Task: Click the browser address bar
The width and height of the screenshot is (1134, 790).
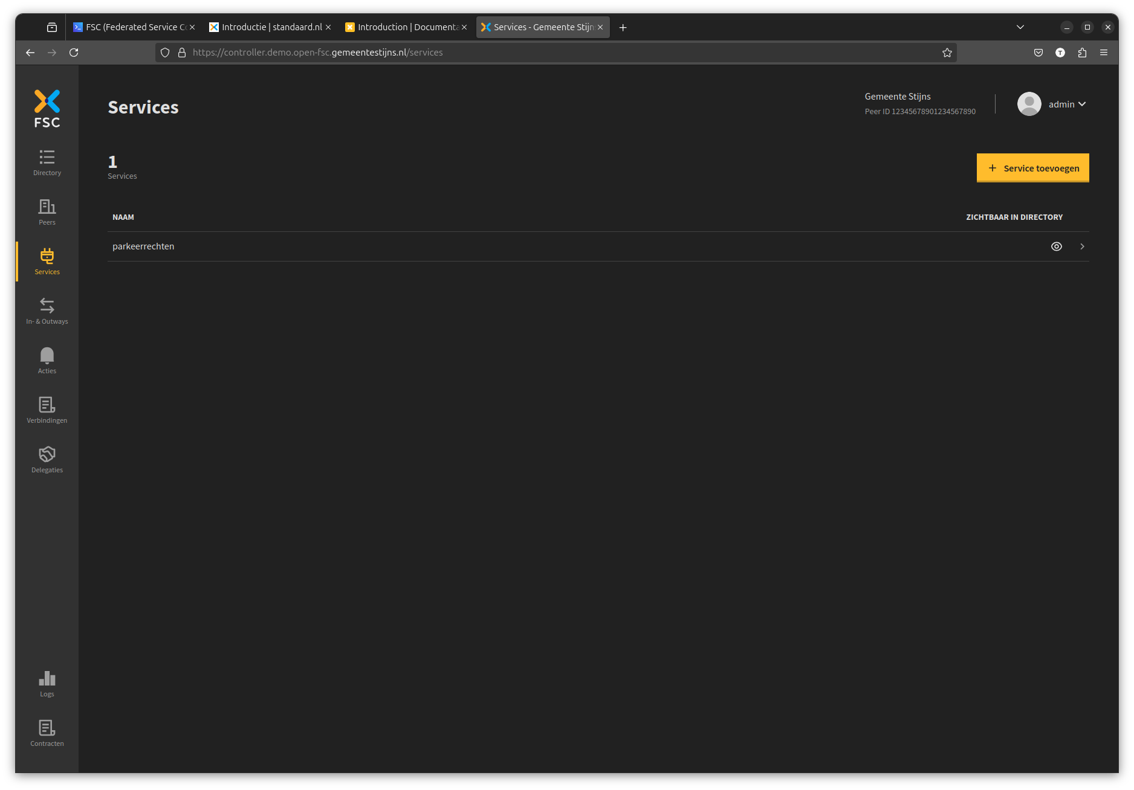Action: click(544, 53)
